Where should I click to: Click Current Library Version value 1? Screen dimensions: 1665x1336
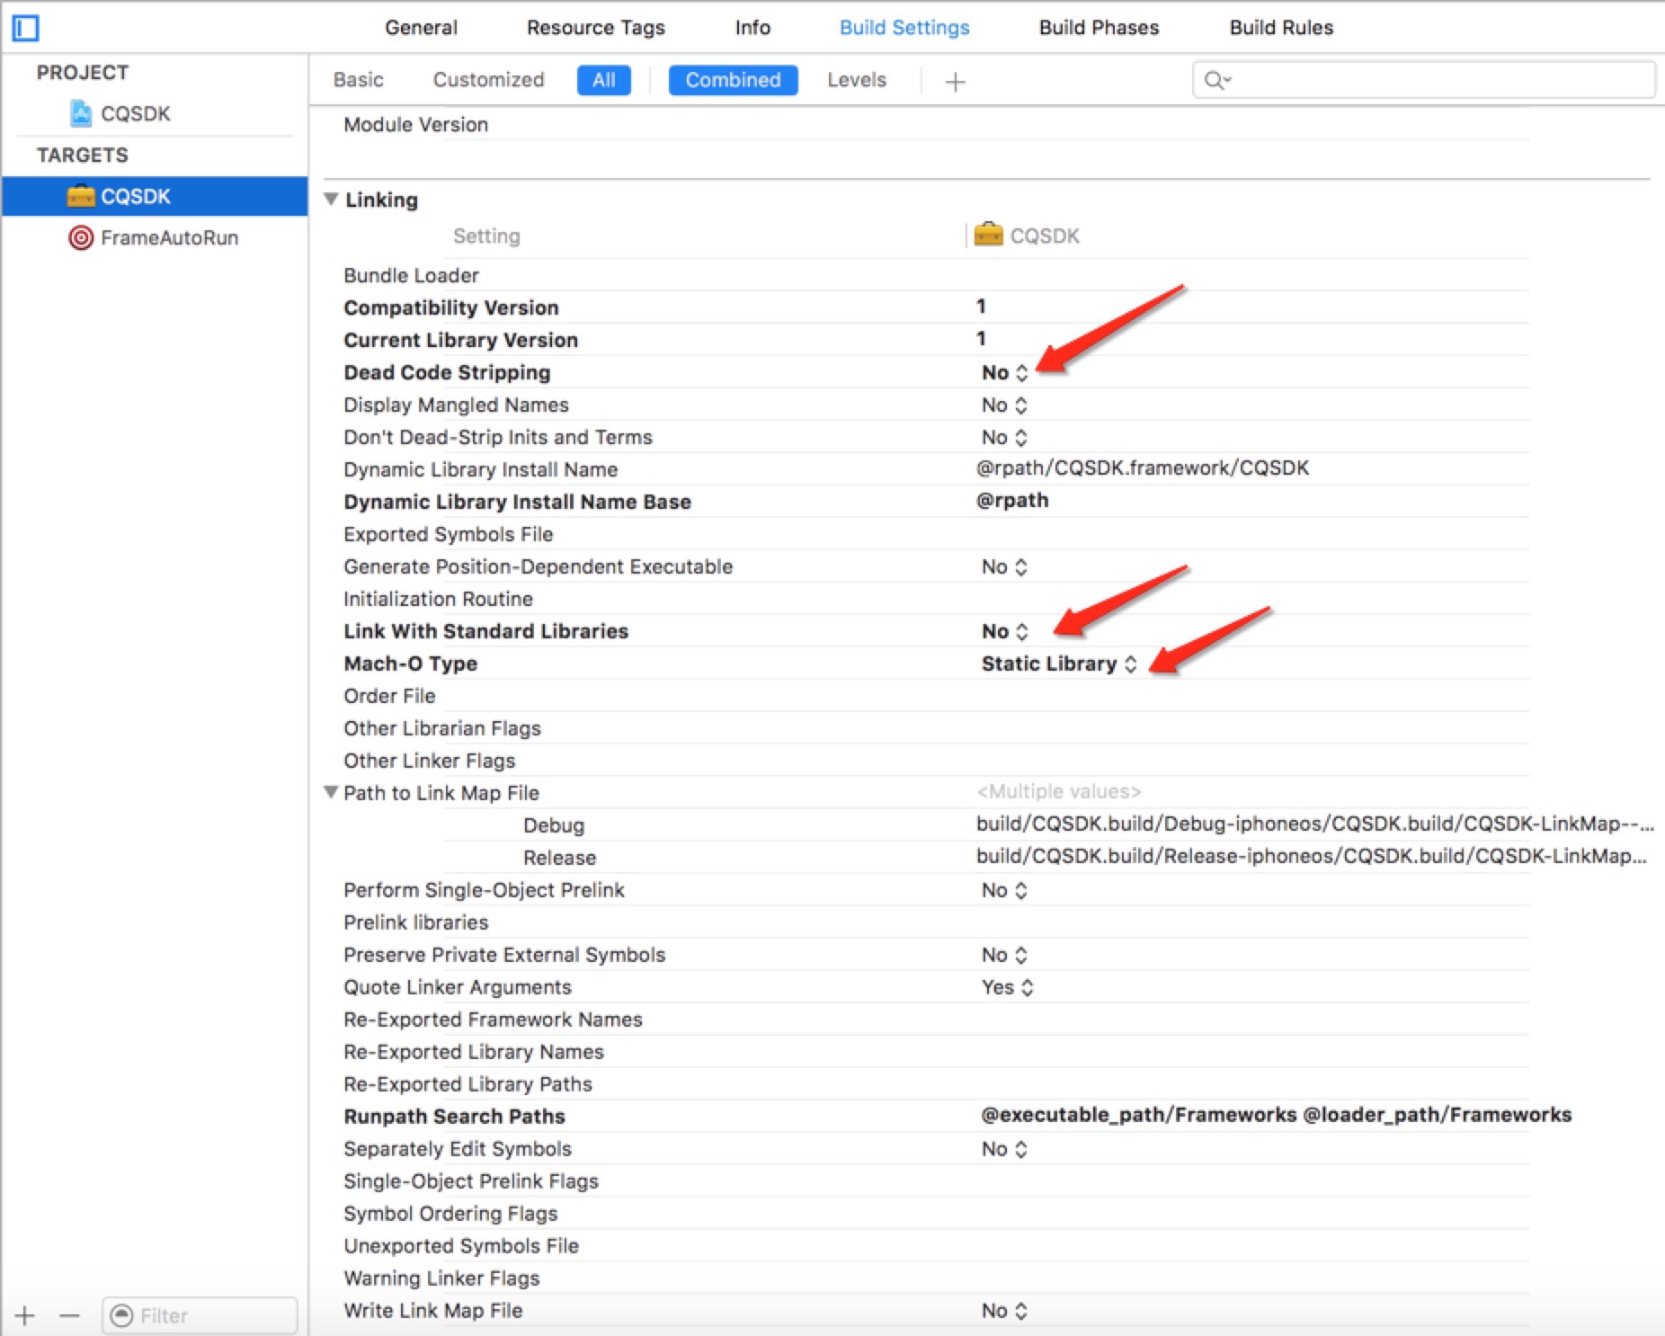(x=981, y=339)
